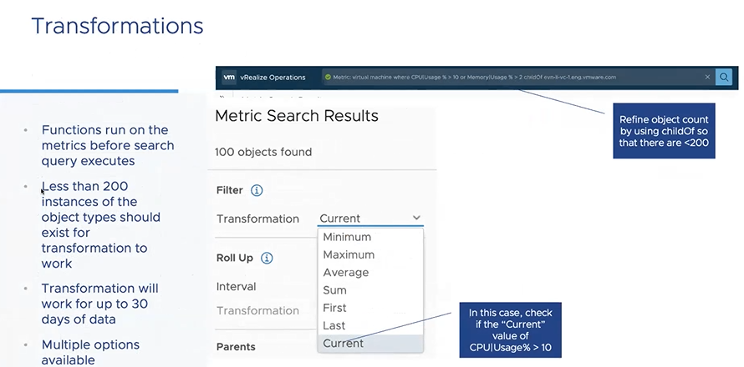This screenshot has width=744, height=367.
Task: Pick the Last transformation option
Action: (334, 325)
